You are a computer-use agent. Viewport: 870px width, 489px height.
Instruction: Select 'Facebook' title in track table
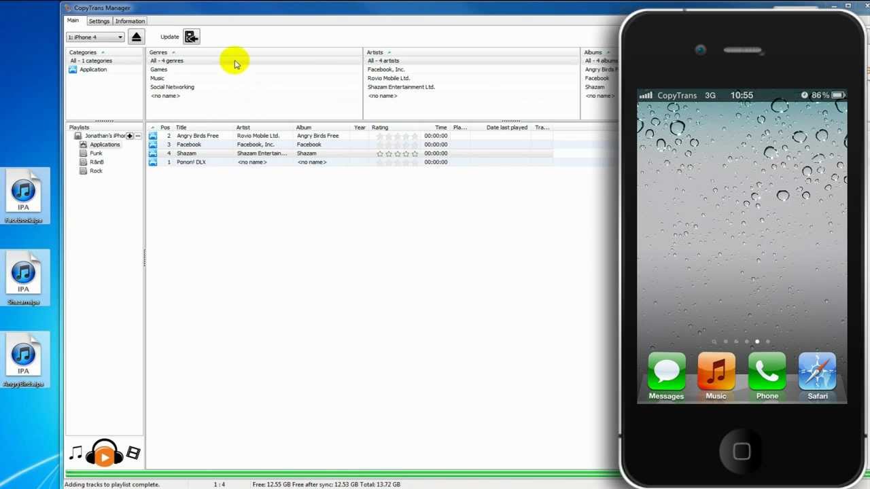tap(189, 145)
